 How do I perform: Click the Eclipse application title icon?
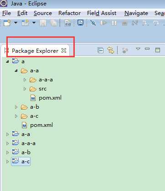tap(3, 3)
